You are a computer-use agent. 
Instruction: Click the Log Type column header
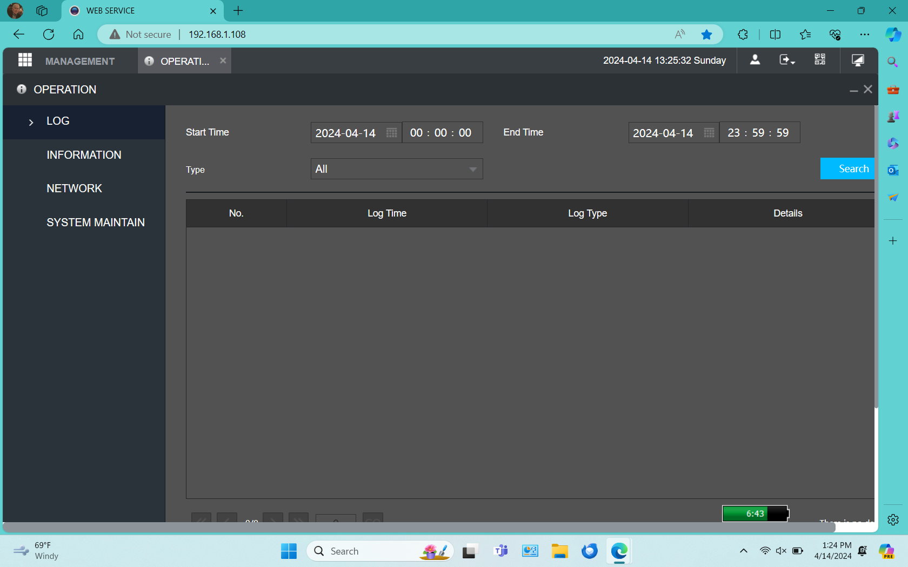pyautogui.click(x=587, y=213)
